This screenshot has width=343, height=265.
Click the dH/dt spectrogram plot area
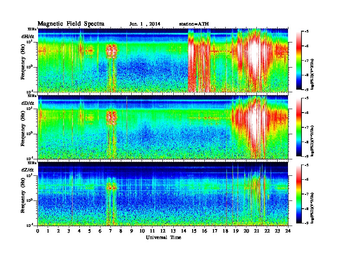pyautogui.click(x=163, y=60)
